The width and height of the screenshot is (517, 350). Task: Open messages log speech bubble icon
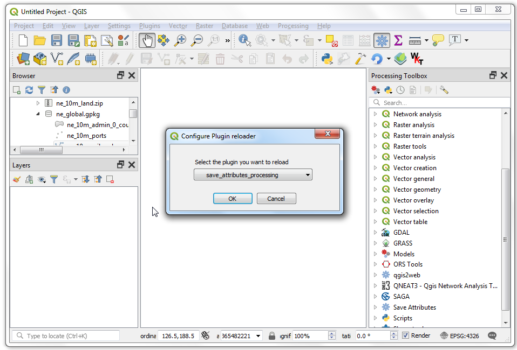tap(492, 335)
